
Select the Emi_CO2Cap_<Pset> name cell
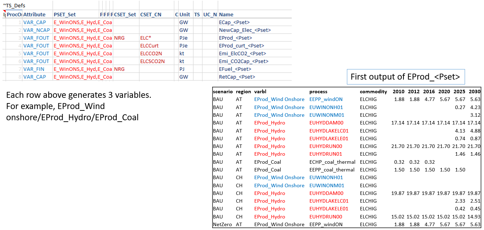243,61
